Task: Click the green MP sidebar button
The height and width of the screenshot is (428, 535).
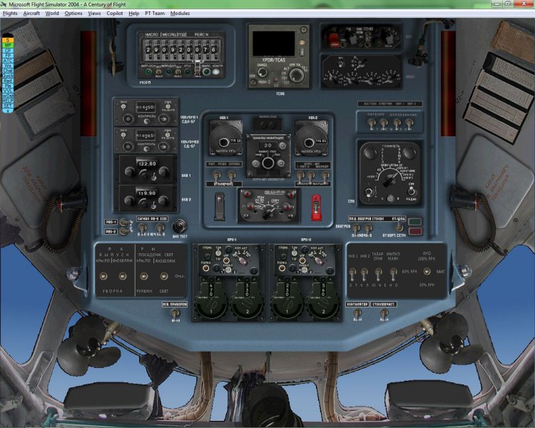Action: tap(8, 45)
